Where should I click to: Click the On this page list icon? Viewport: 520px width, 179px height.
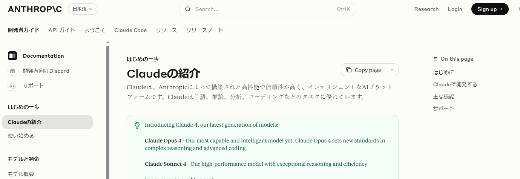pyautogui.click(x=436, y=59)
